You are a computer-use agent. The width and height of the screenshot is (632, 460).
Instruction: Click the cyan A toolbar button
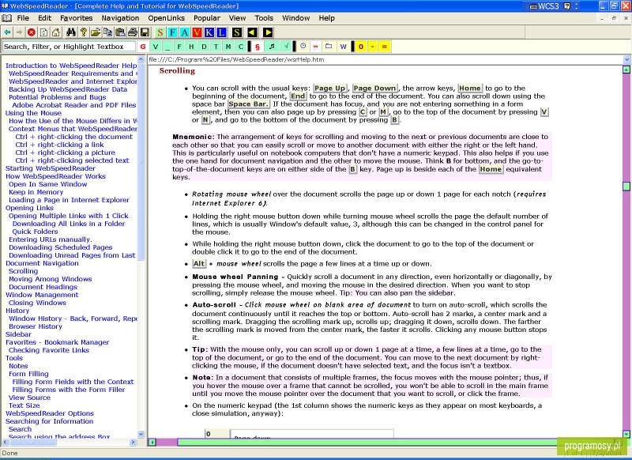click(185, 32)
